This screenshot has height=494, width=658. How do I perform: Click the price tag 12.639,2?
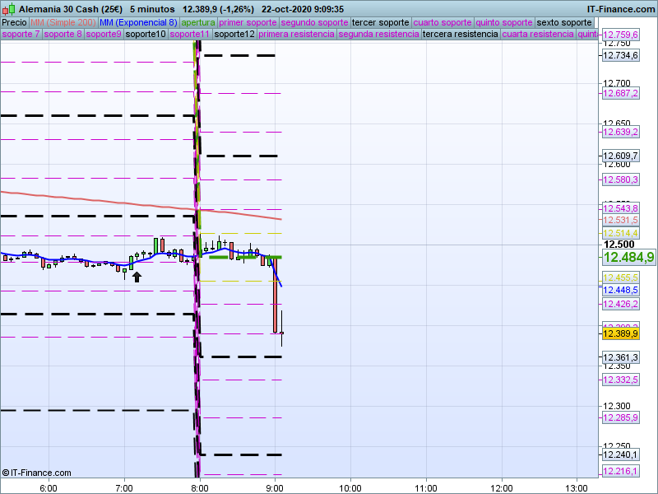tap(621, 132)
